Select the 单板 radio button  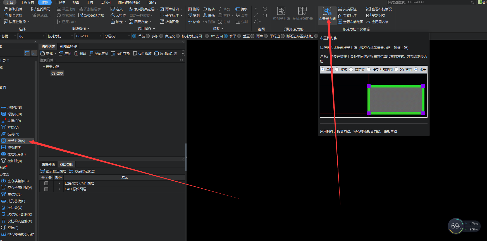tap(135, 36)
